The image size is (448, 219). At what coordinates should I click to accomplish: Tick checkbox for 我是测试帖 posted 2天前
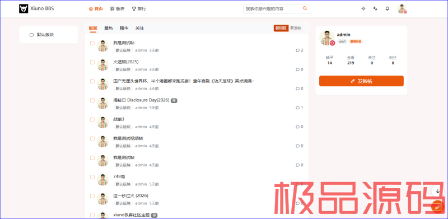[x=92, y=43]
